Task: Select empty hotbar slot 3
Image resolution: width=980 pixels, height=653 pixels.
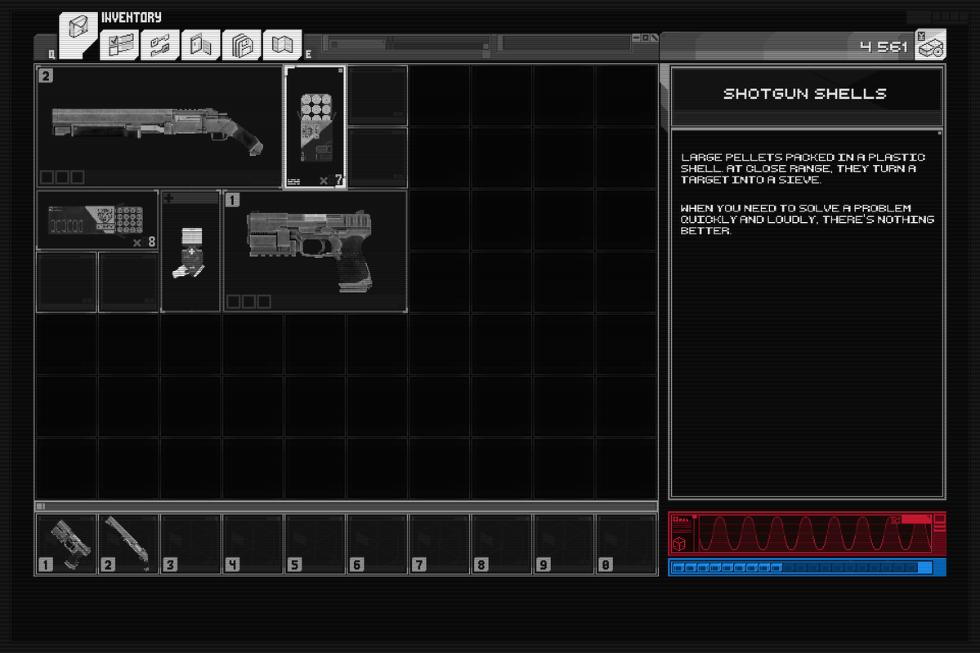Action: pos(190,544)
